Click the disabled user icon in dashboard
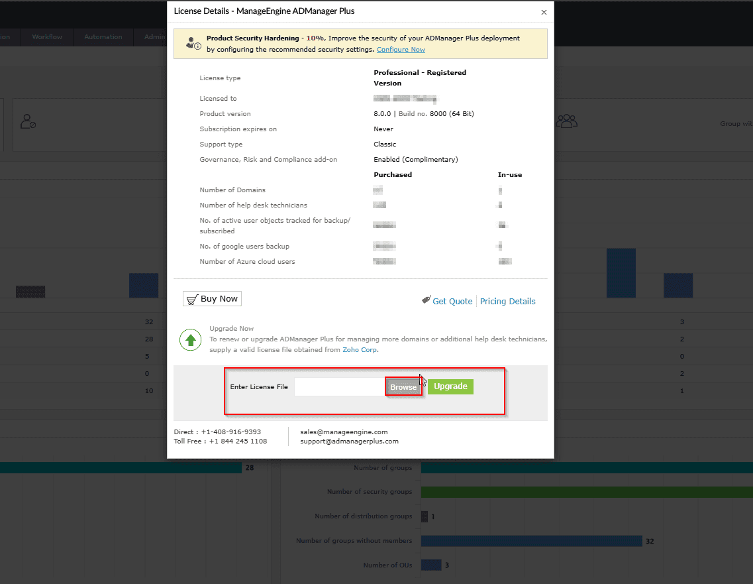The height and width of the screenshot is (584, 753). [28, 121]
